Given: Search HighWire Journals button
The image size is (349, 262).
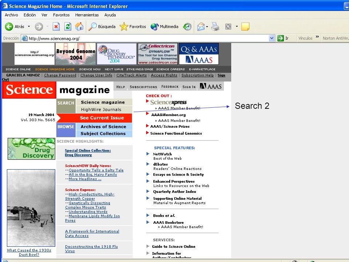Looking at the screenshot, I should pos(104,110).
